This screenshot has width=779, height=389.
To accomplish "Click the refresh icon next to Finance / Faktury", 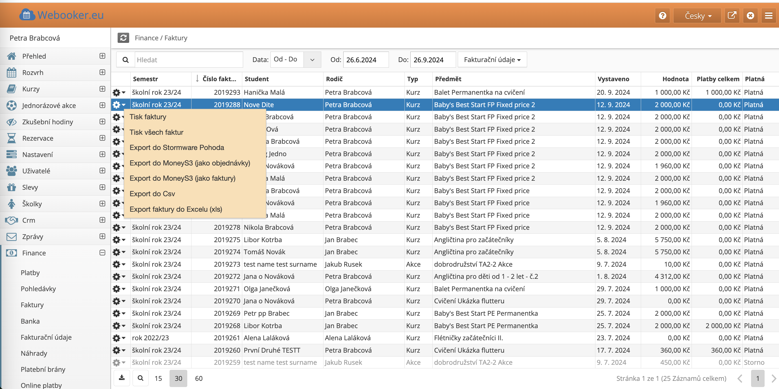I will [x=123, y=38].
